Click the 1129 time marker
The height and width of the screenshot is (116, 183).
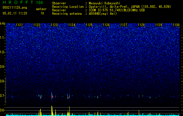[x=159, y=25]
